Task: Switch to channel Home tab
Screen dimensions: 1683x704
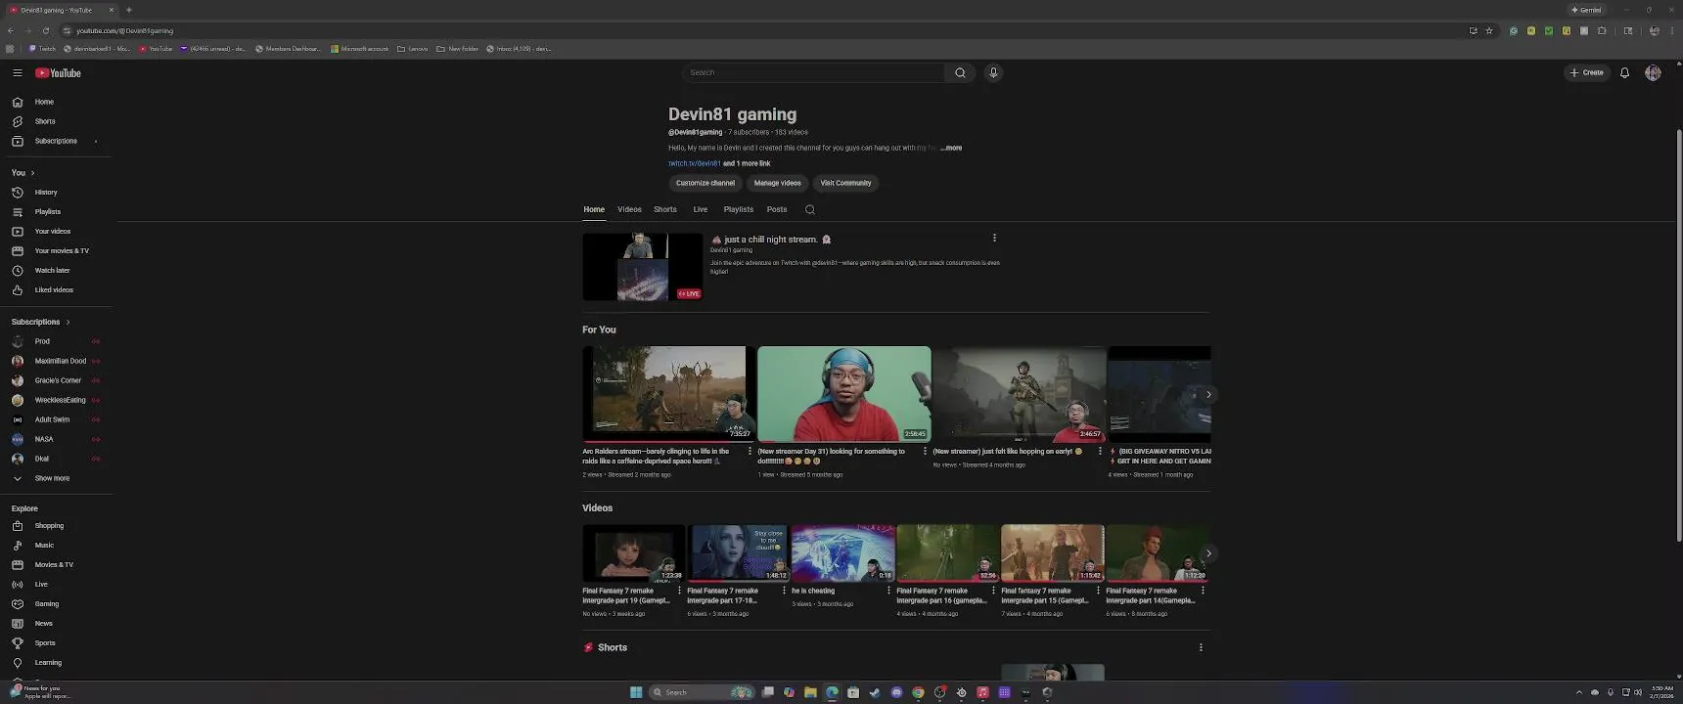Action: point(594,209)
